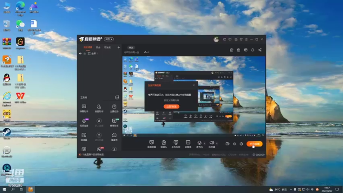This screenshot has height=193, width=343.
Task: Open the user avatar in title bar
Action: (x=216, y=39)
